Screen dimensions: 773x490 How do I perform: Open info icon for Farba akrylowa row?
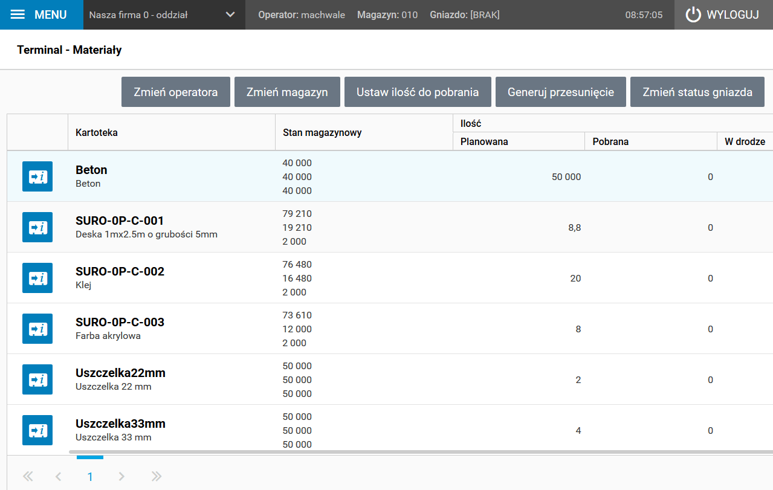coord(37,329)
